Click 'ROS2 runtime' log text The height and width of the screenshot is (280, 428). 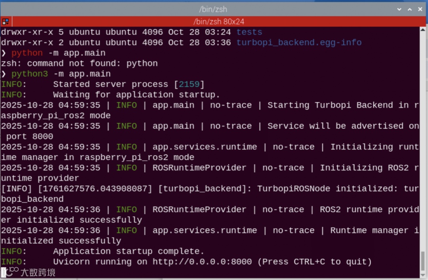coord(351,210)
